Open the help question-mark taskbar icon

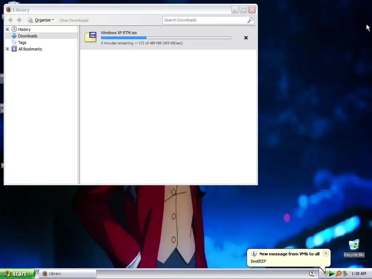point(312,274)
